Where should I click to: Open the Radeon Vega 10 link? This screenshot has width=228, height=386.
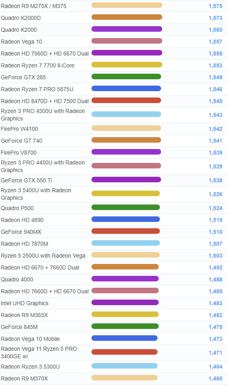(21, 42)
